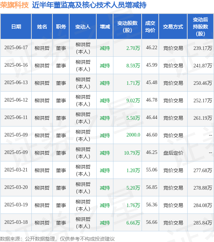Click date cell 2025-03-19
214x242 pixels.
pyautogui.click(x=16, y=205)
